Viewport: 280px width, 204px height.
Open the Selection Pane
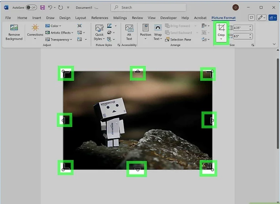pos(178,39)
